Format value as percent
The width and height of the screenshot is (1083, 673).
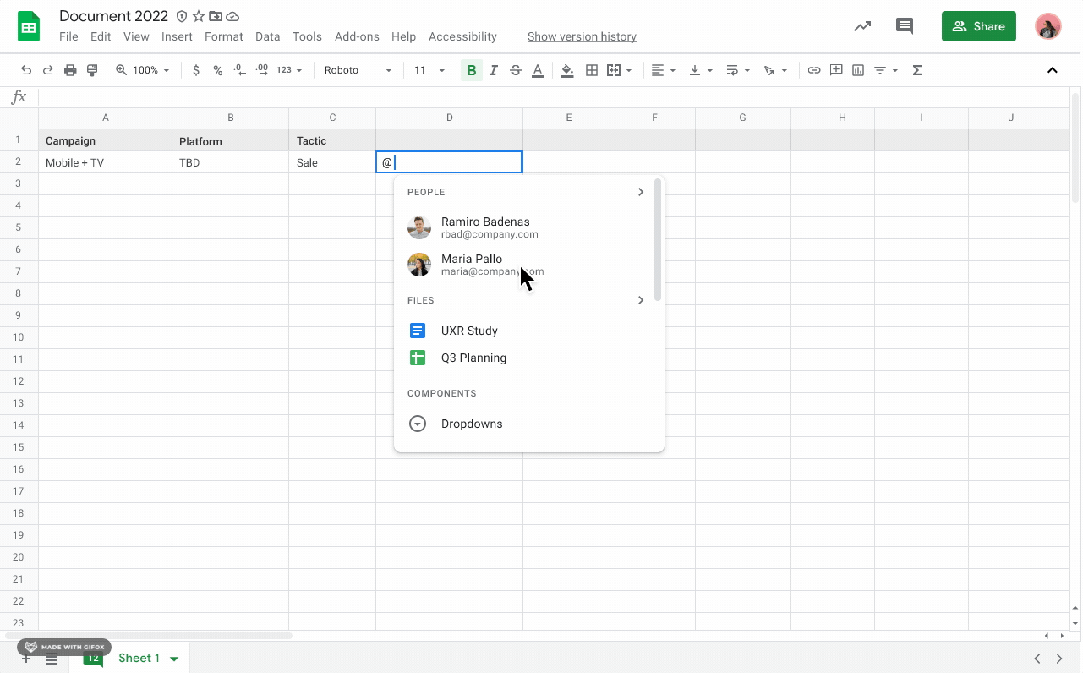217,70
